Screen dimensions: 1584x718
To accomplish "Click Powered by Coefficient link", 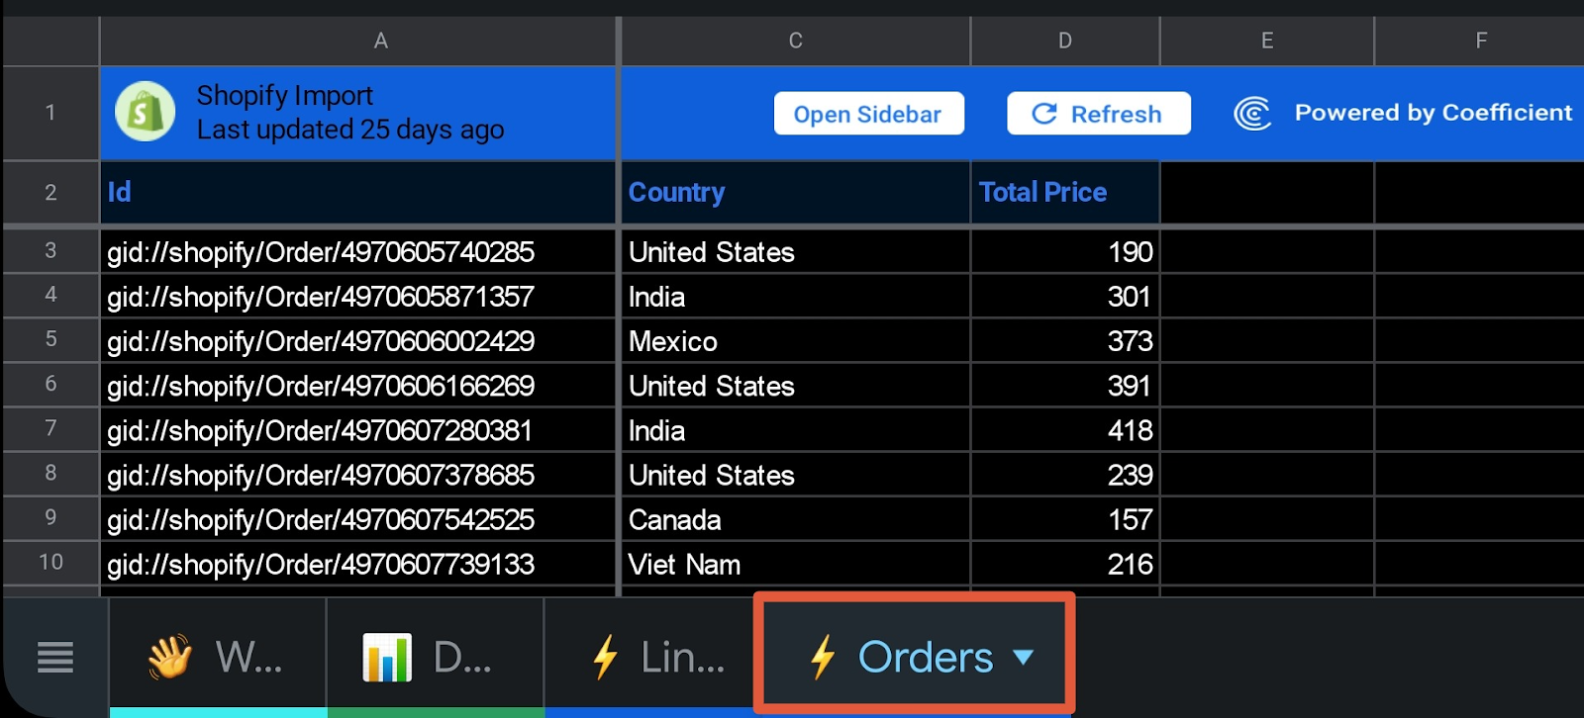I will coord(1433,113).
